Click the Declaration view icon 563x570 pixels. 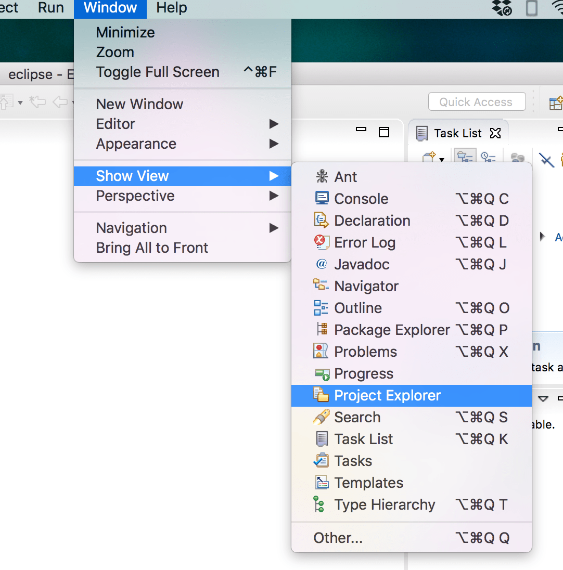point(321,220)
